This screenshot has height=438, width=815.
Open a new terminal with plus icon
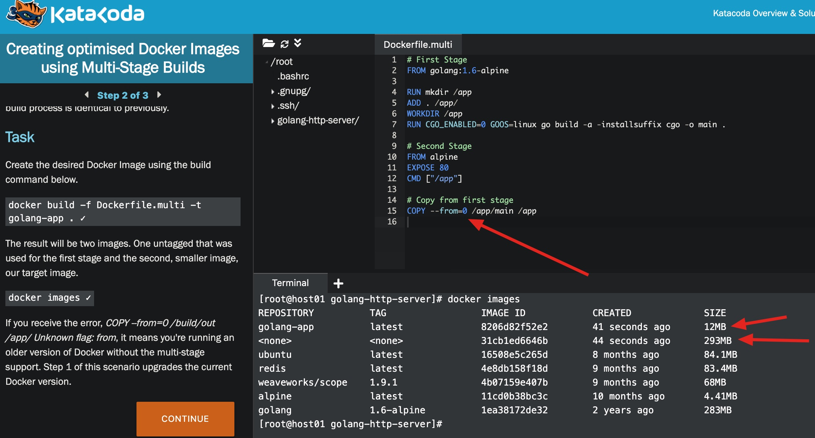tap(338, 283)
